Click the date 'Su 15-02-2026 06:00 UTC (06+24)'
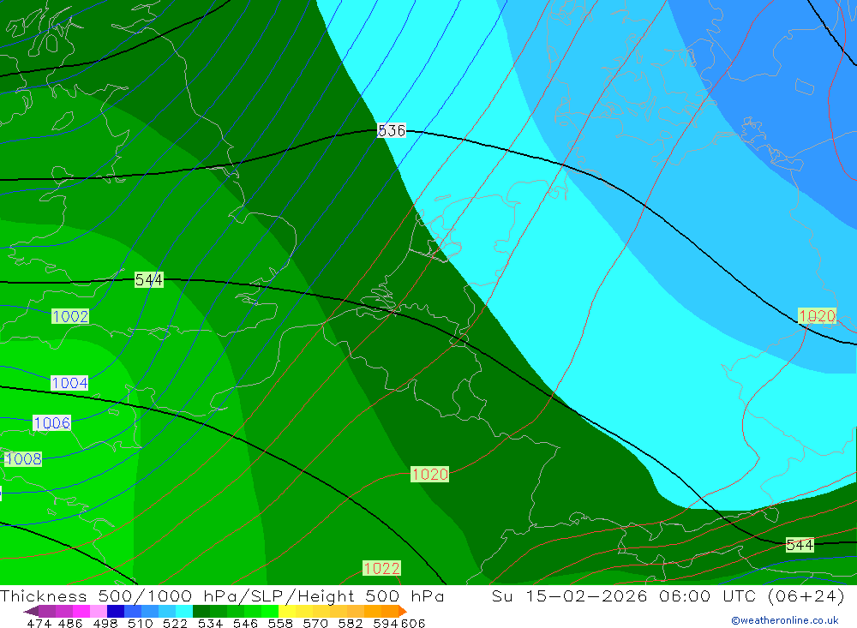 click(668, 595)
